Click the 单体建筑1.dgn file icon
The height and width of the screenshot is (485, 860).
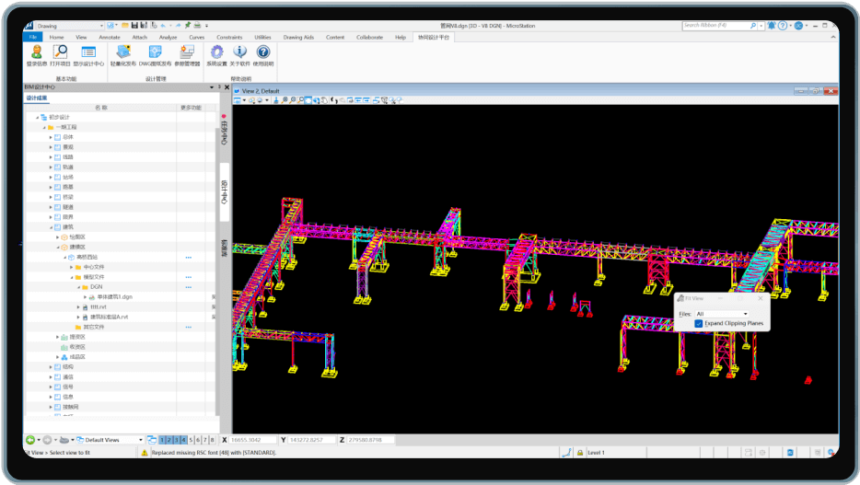pos(92,297)
